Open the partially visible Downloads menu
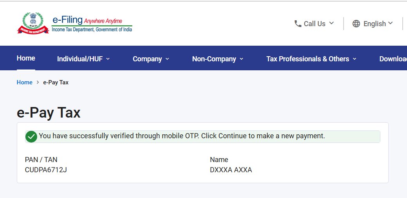Viewport: 407px width, 198px height. (393, 59)
